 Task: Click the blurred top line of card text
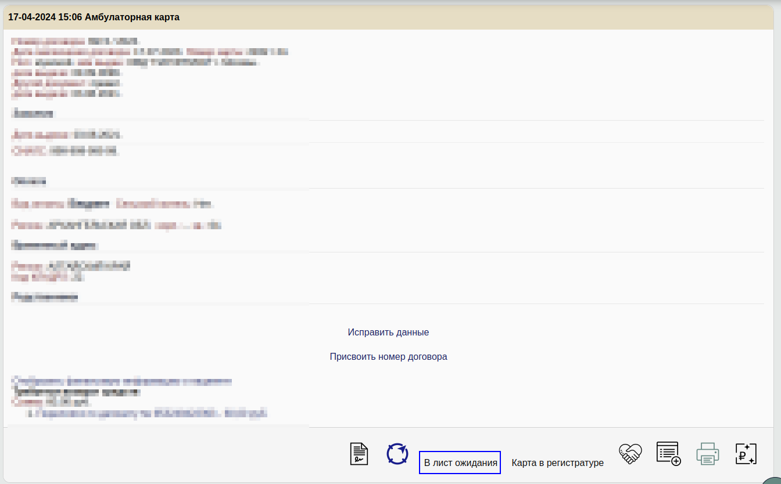(76, 41)
